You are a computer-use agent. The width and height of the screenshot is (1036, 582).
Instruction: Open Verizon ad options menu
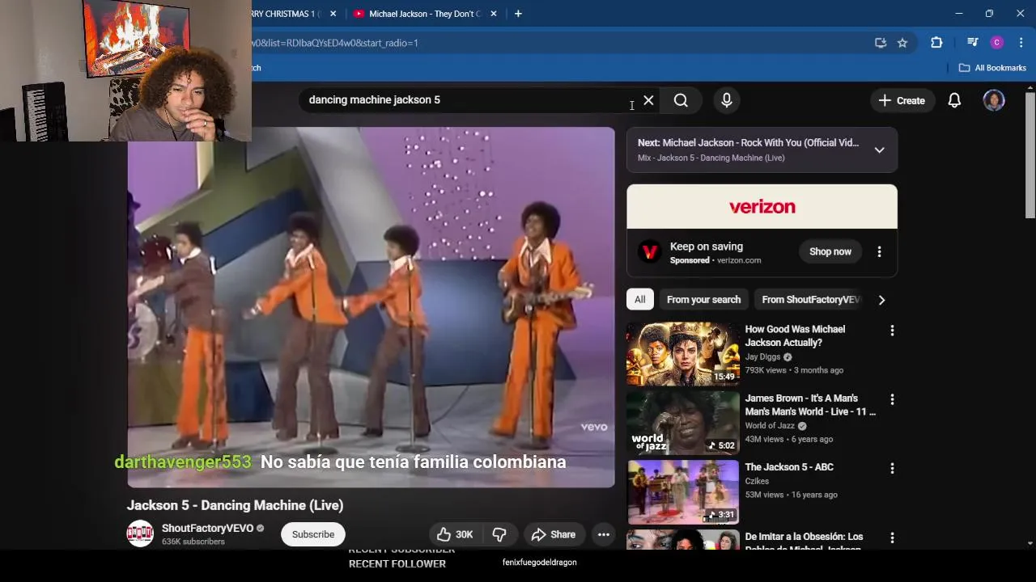tap(879, 251)
